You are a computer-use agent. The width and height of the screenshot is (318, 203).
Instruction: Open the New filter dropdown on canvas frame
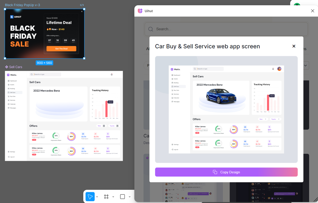tap(101, 126)
